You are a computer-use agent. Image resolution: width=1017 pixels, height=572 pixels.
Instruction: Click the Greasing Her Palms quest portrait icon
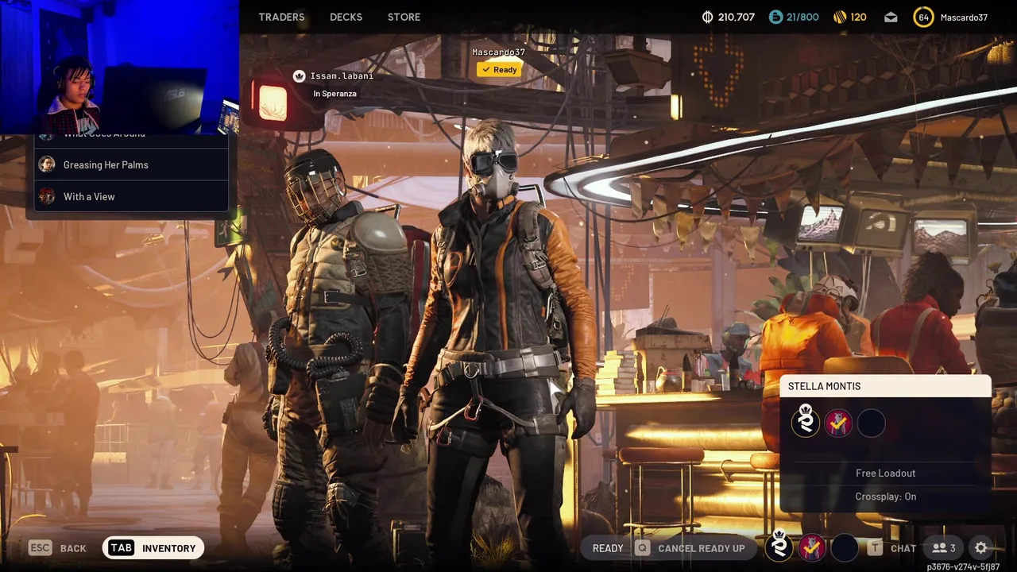click(47, 164)
